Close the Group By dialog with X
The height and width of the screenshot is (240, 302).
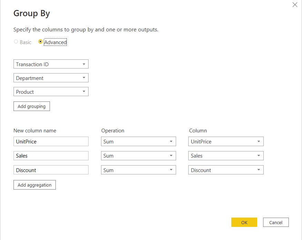295,5
